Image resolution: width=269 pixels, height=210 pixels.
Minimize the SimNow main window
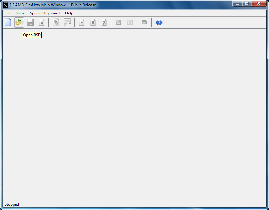point(238,3)
